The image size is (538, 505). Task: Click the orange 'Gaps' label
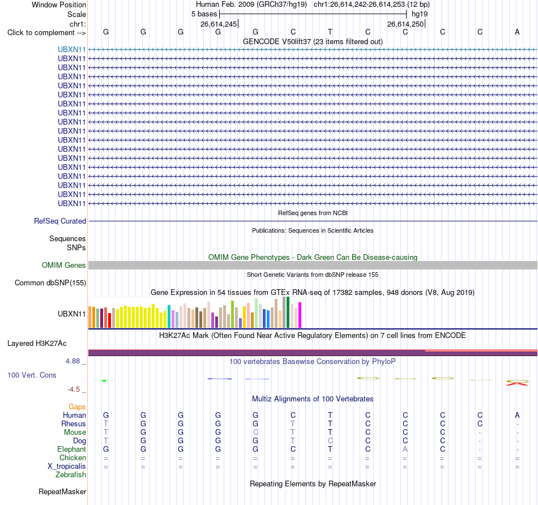pyautogui.click(x=77, y=407)
